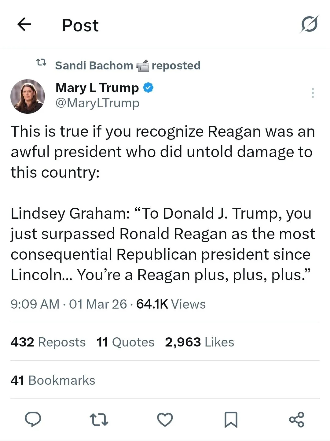Tap the back arrow

24,24
